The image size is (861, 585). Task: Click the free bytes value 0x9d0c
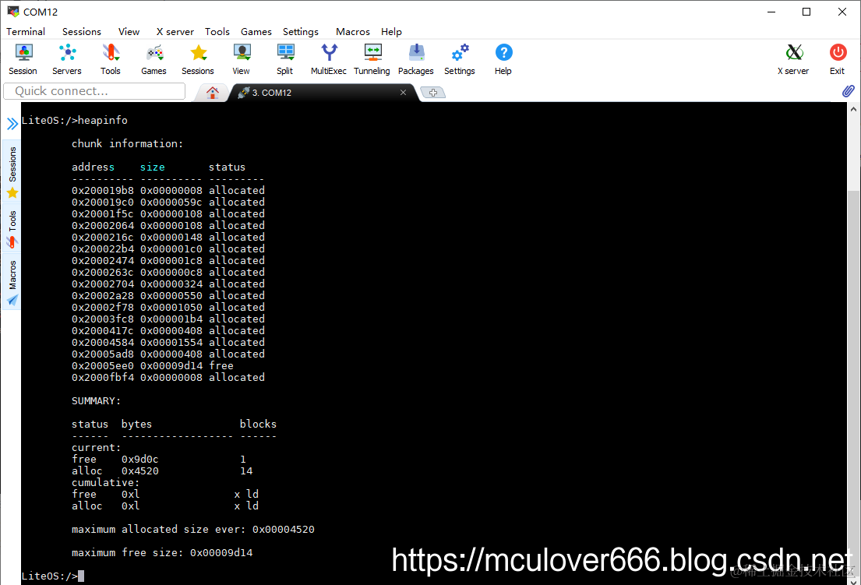point(140,460)
